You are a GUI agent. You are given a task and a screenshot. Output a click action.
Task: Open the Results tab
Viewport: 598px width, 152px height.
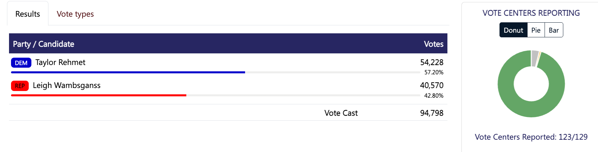pyautogui.click(x=28, y=14)
